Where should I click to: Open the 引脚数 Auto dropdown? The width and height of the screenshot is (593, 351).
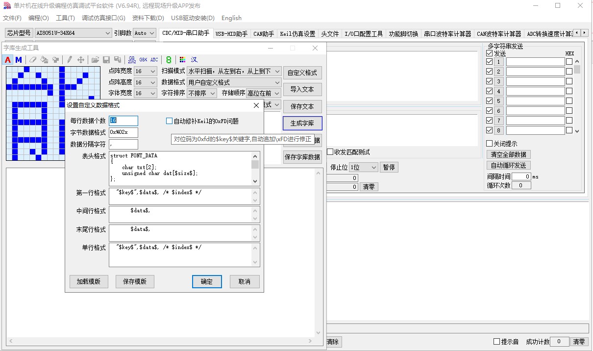point(145,33)
